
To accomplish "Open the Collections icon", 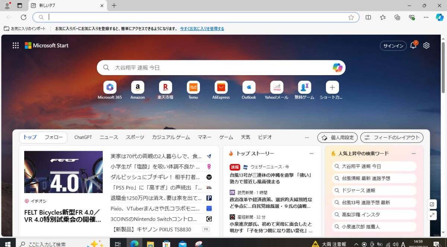I will tap(397, 17).
